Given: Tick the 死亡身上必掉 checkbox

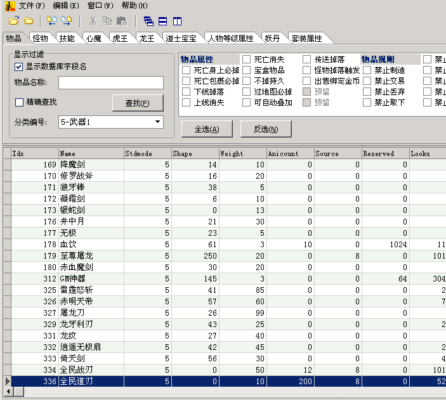Looking at the screenshot, I should coord(187,70).
